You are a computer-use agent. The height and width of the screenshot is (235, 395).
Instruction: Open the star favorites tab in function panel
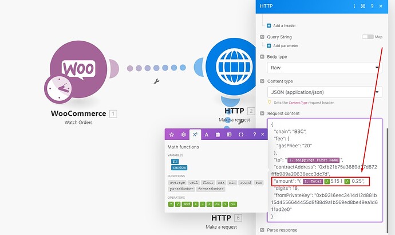click(172, 135)
